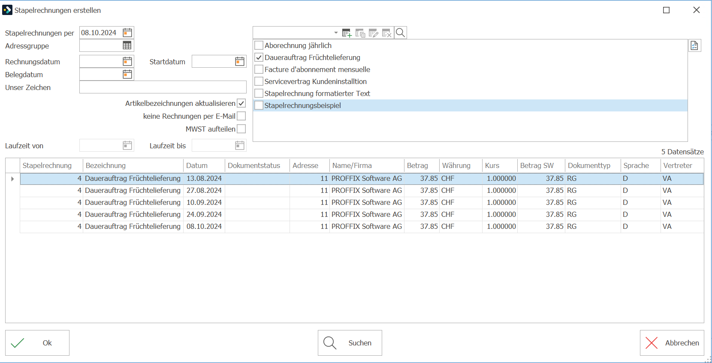Click the Suchen button
The width and height of the screenshot is (712, 363).
pos(350,343)
